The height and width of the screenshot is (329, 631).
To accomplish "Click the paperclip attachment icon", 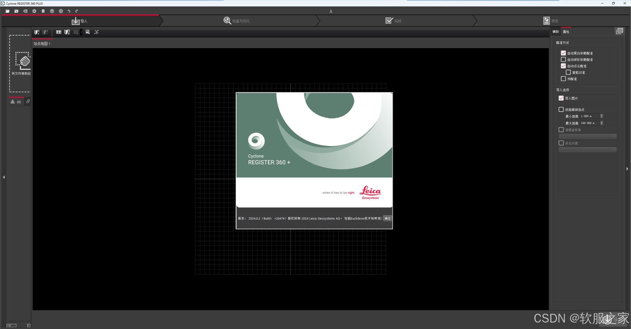I will pyautogui.click(x=28, y=102).
